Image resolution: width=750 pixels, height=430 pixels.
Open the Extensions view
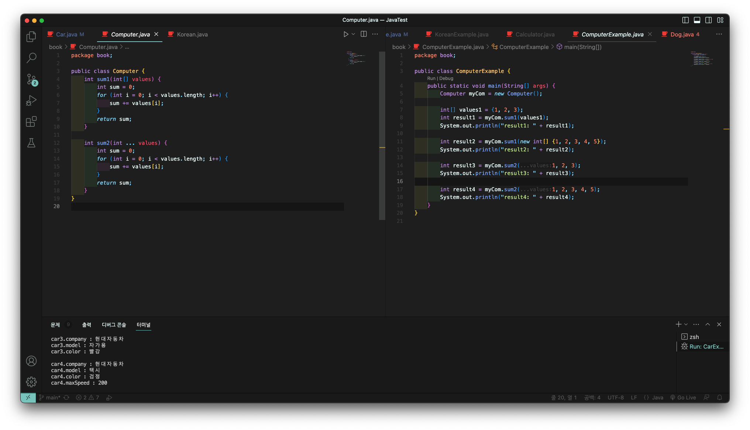click(31, 121)
